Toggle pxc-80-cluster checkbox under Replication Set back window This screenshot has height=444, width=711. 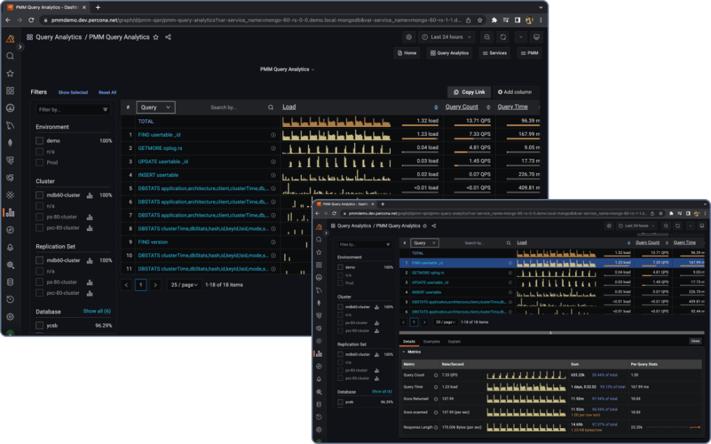pos(40,293)
